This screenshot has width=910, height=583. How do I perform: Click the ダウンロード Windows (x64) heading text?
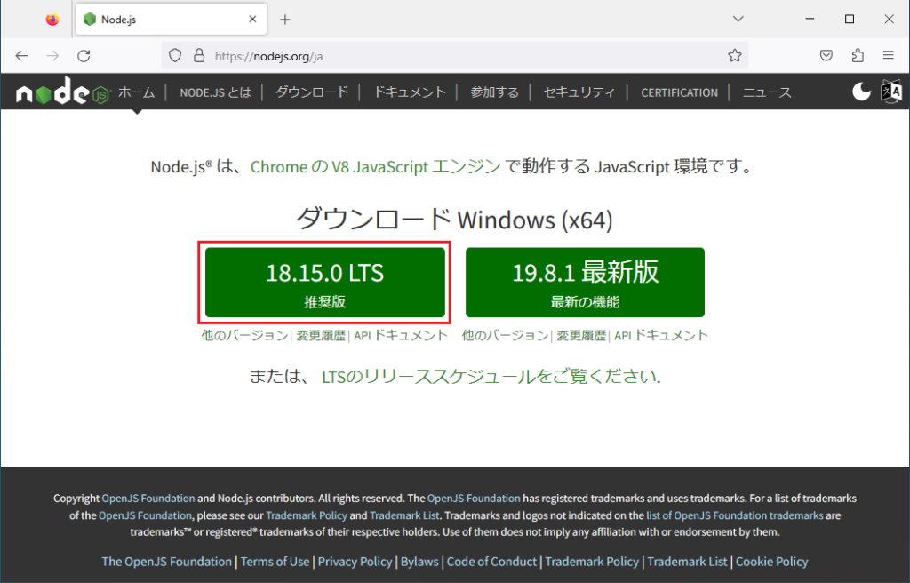point(454,220)
